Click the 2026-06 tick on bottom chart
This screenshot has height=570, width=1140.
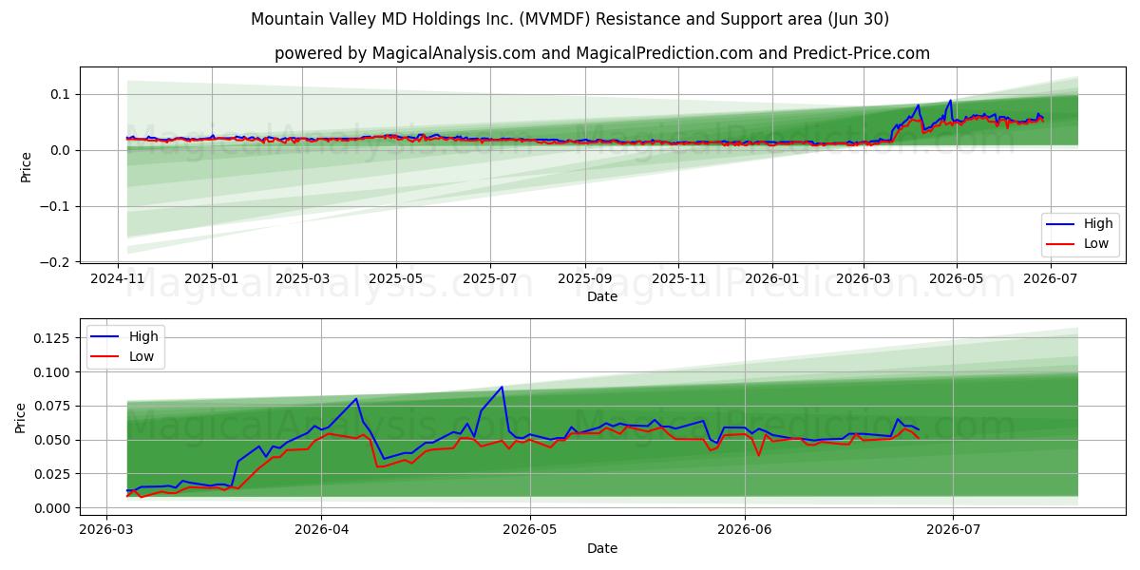point(744,531)
